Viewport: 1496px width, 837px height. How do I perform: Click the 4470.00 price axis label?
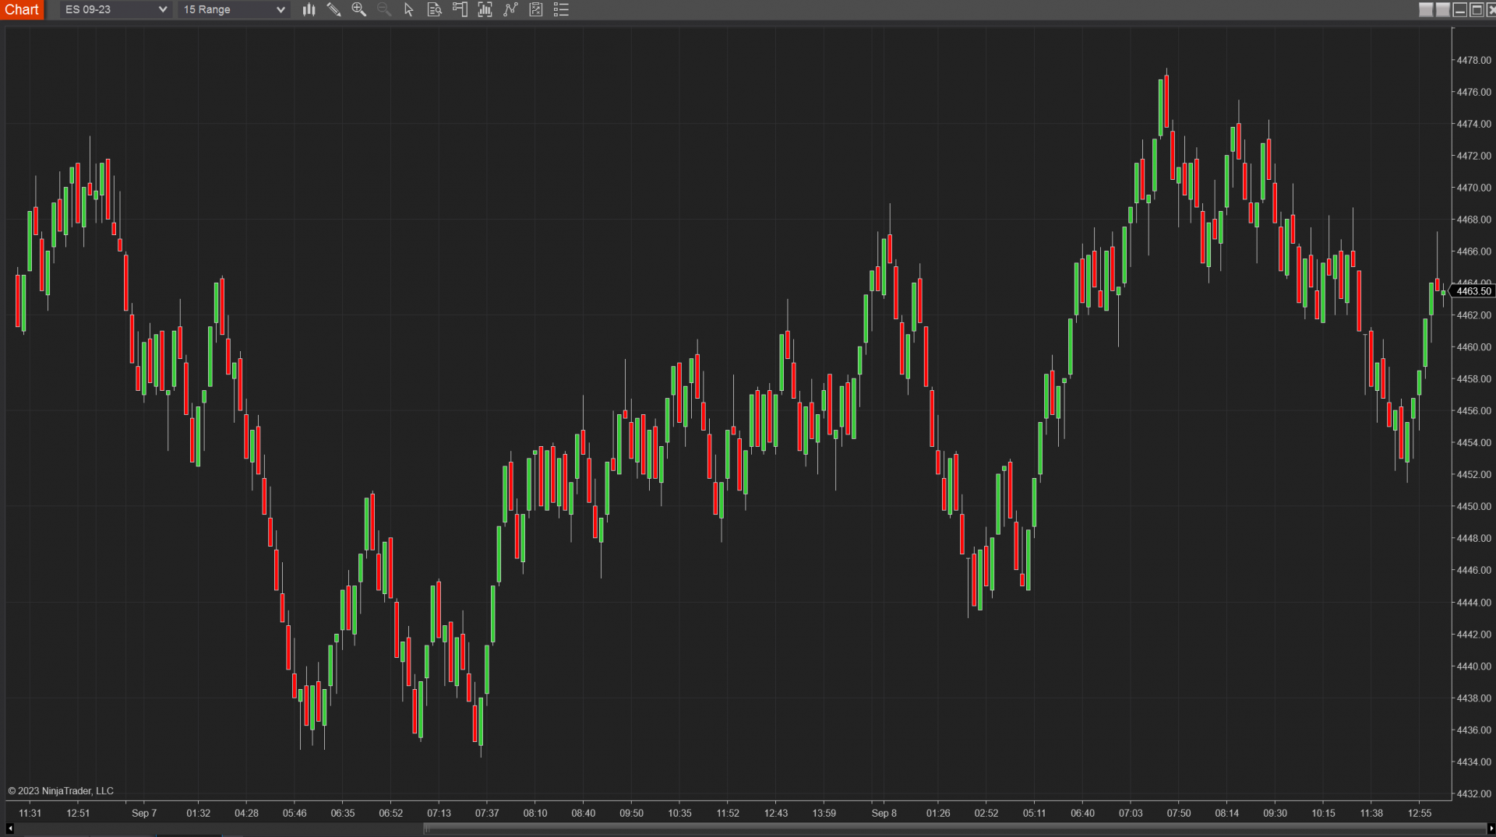tap(1473, 188)
